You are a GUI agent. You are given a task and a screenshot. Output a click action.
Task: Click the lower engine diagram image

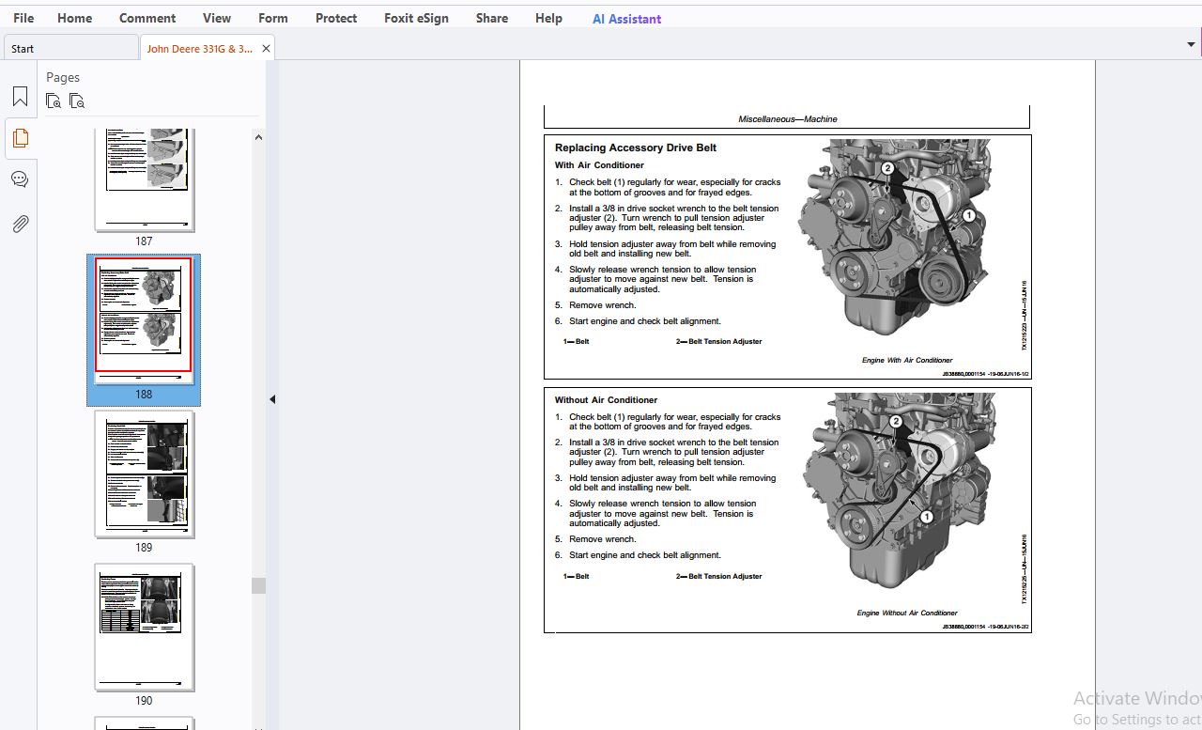pyautogui.click(x=899, y=489)
